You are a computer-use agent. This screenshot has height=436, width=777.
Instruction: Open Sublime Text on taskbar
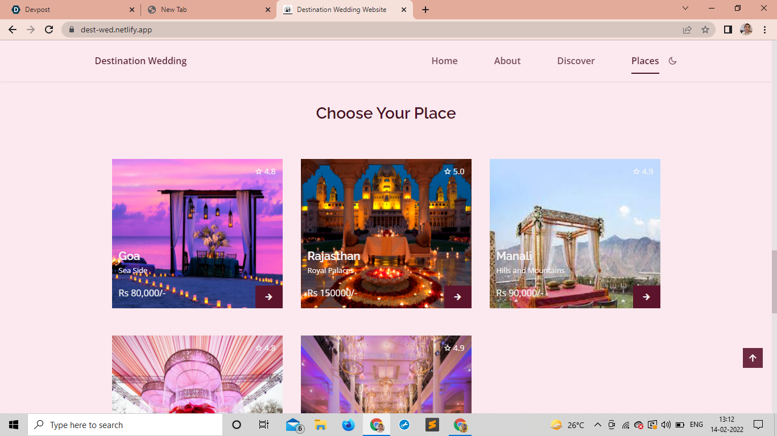click(432, 425)
